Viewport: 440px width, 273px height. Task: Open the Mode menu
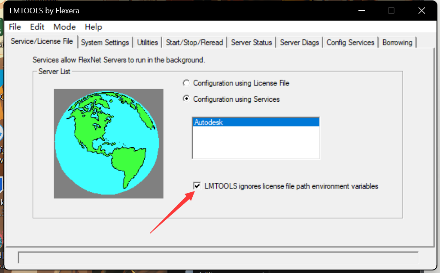pos(64,27)
